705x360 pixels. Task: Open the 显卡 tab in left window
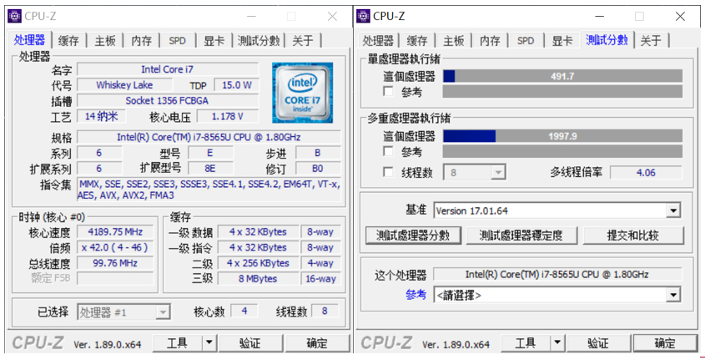click(214, 41)
